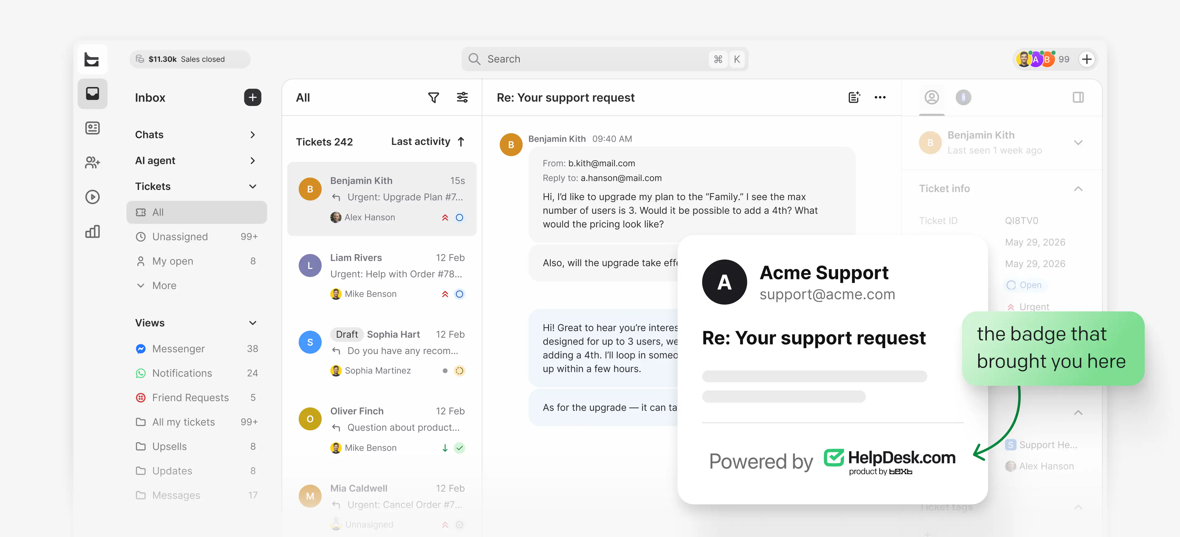Open the list view settings sliders icon
Image resolution: width=1180 pixels, height=537 pixels.
(462, 97)
